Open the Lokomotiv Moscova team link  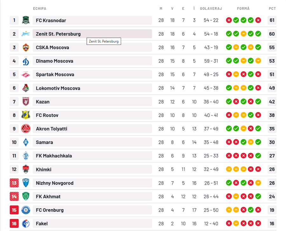58,88
